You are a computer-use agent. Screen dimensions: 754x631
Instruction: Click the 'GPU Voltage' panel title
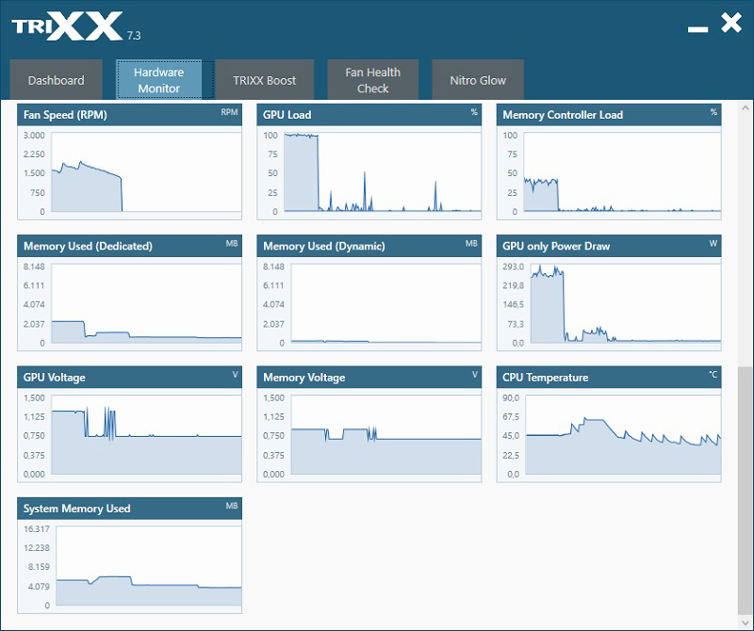tap(55, 378)
